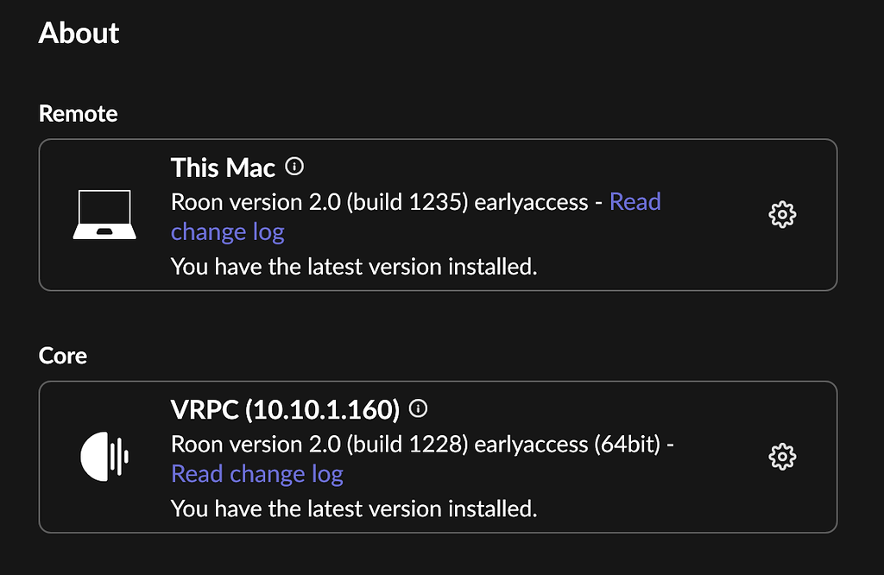Click the gear icon in the Remote card

pyautogui.click(x=781, y=214)
